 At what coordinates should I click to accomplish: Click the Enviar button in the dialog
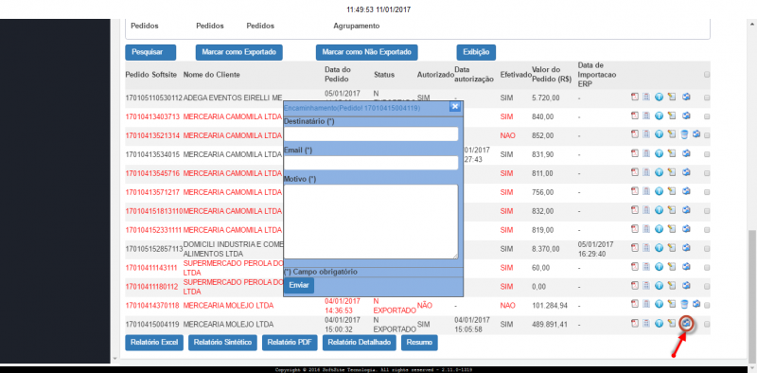coord(299,285)
